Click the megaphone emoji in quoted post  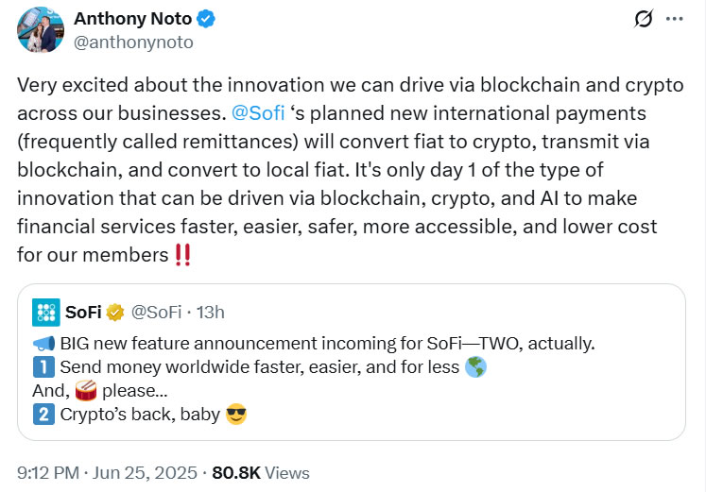pyautogui.click(x=43, y=343)
